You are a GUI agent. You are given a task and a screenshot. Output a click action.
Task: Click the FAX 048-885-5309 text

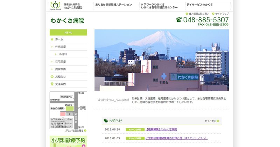[213, 24]
